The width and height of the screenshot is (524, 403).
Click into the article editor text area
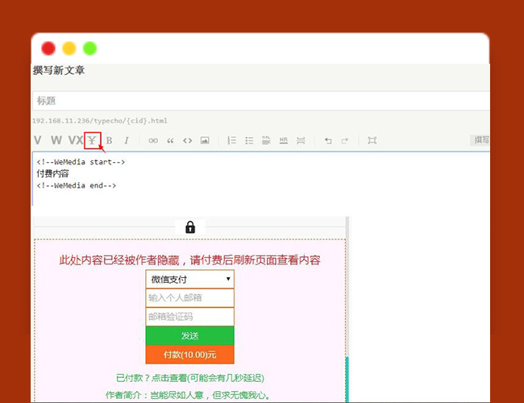point(261,178)
